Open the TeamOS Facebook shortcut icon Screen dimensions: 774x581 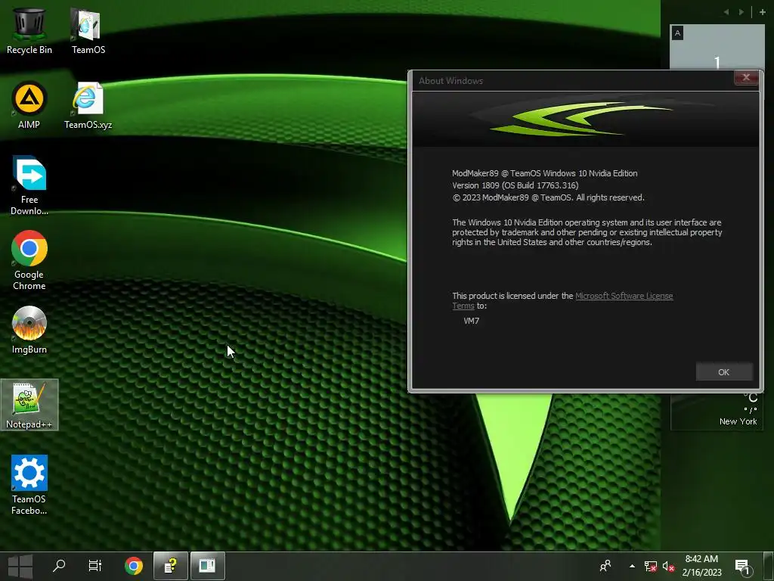tap(29, 485)
